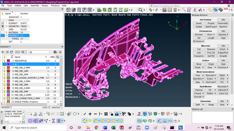
Task: Click the Release macros button
Action: [211, 49]
